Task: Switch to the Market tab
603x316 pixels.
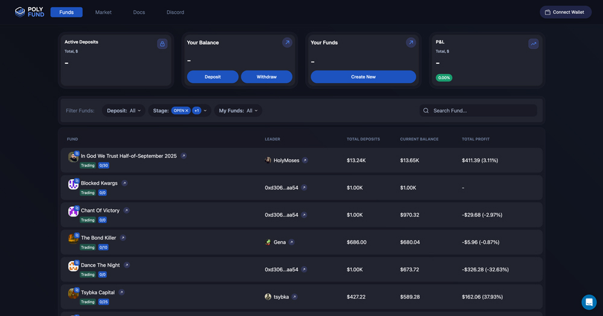Action: coord(103,12)
